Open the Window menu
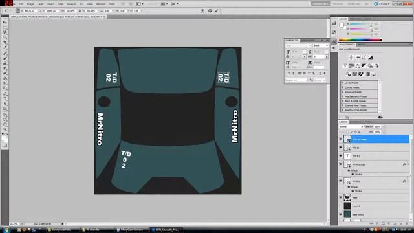This screenshot has width=414, height=233. click(x=101, y=4)
